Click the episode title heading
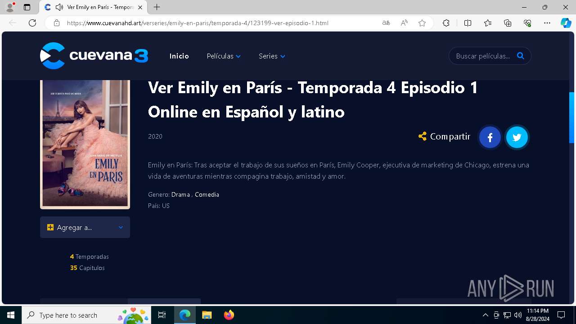 point(313,99)
